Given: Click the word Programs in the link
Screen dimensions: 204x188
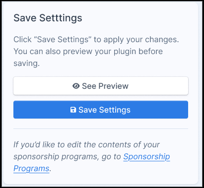Looking at the screenshot, I should point(31,169).
